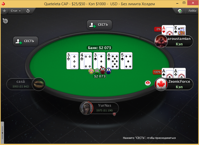Click the 8 of spades board card

point(113,61)
